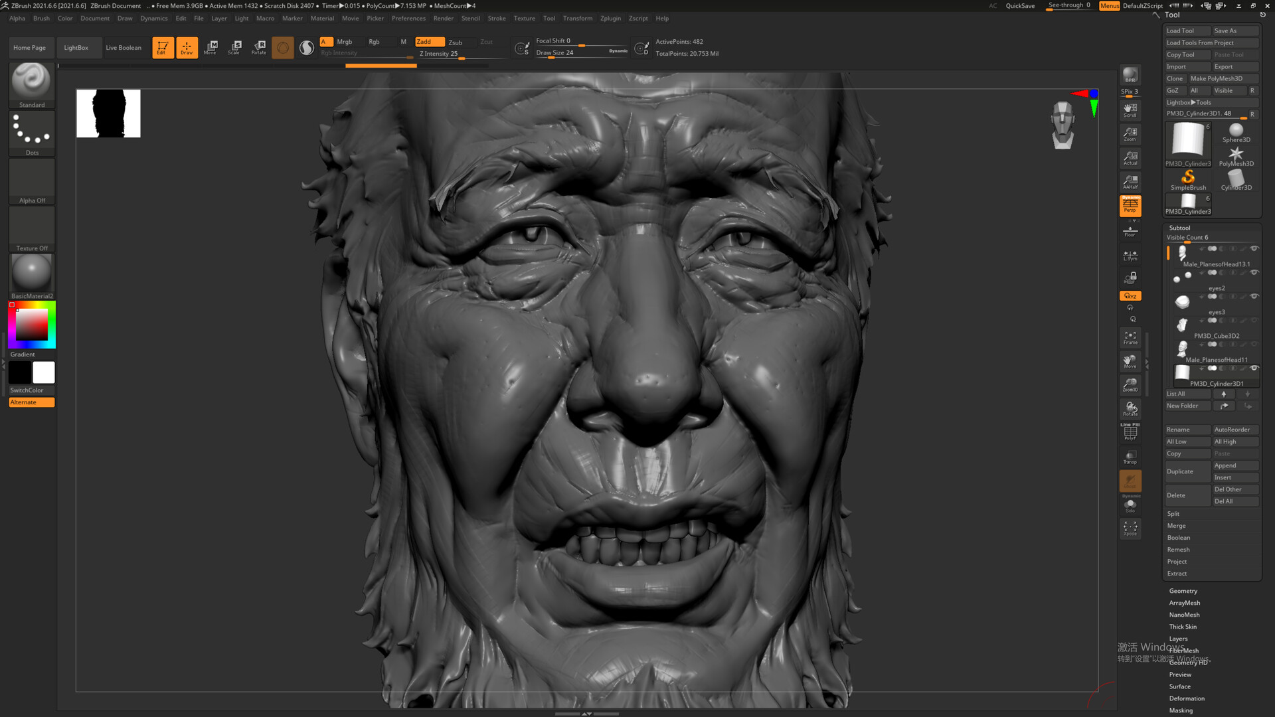Toggle the Zadd sculpting mode
Viewport: 1275px width, 717px height.
(x=428, y=41)
